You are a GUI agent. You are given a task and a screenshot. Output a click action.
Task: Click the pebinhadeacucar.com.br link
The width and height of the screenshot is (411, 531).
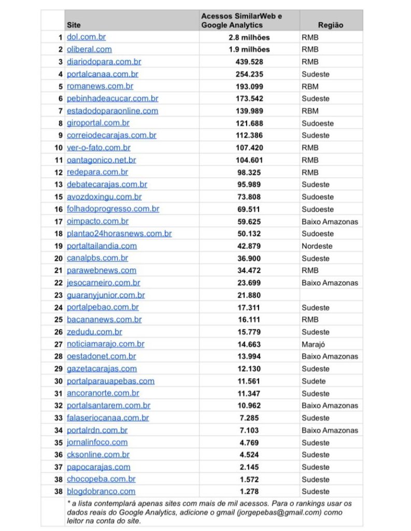tap(112, 99)
